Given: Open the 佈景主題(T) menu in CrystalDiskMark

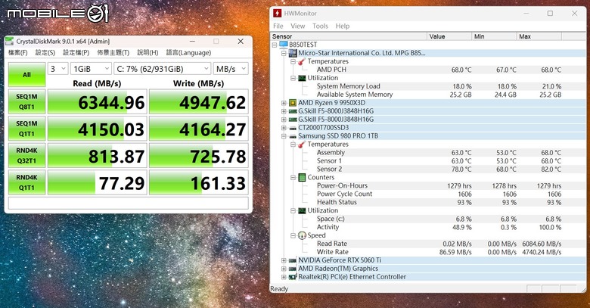Looking at the screenshot, I should [113, 53].
